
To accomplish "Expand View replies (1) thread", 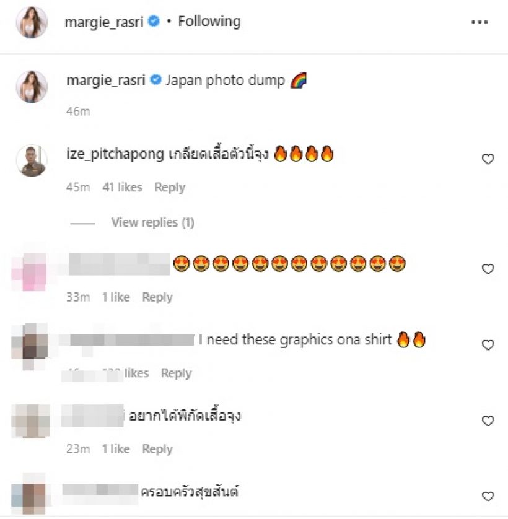I will tap(152, 222).
